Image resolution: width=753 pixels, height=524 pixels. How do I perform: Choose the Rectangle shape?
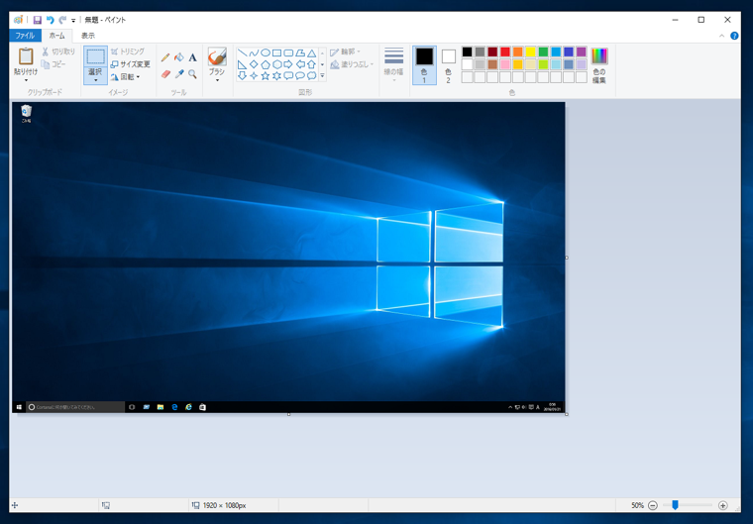tap(276, 52)
